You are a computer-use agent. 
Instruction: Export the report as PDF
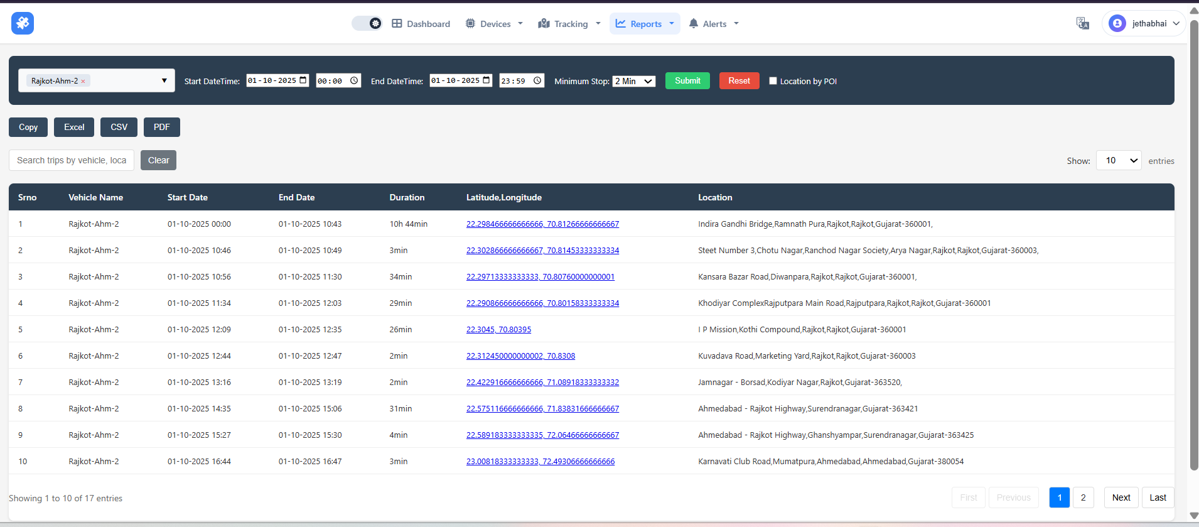pos(161,127)
